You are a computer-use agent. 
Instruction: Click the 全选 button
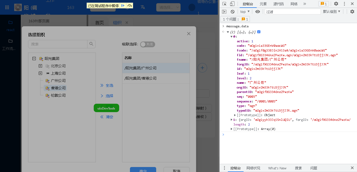(107, 86)
